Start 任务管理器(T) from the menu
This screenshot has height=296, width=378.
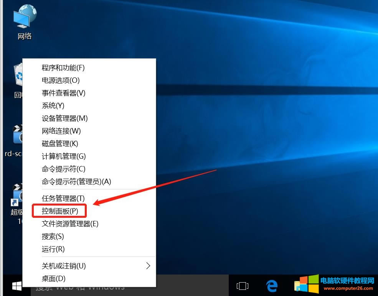[x=63, y=199]
